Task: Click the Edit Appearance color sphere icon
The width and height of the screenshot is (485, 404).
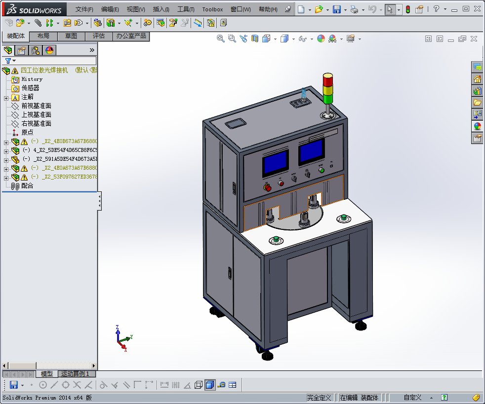Action: click(x=321, y=38)
